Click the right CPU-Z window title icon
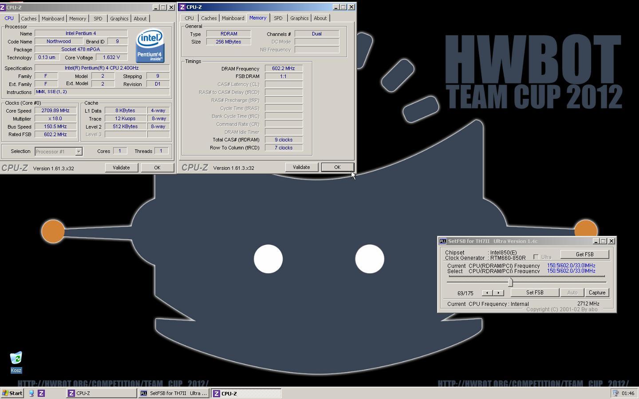The height and width of the screenshot is (399, 639). tap(182, 7)
